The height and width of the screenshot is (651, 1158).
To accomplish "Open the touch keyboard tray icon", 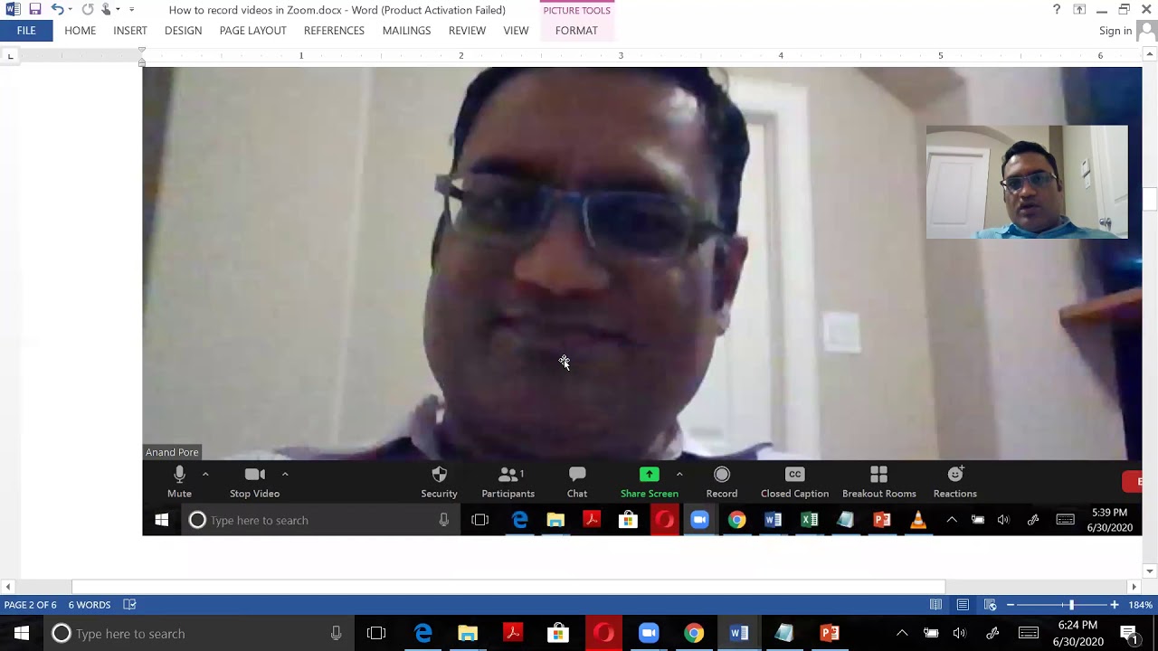I will [x=1029, y=633].
